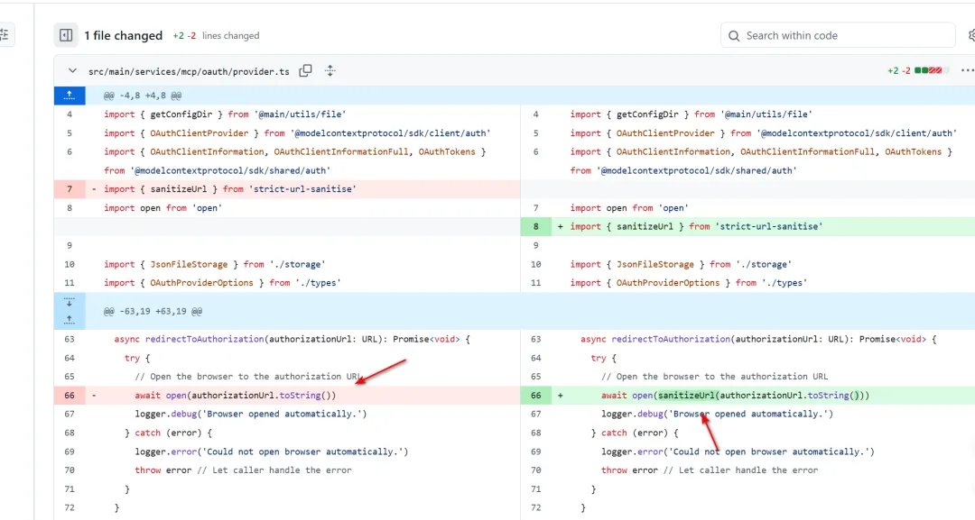Viewport: 975px width, 520px height.
Task: Expand up arrow in the second hunk header
Action: tap(70, 319)
